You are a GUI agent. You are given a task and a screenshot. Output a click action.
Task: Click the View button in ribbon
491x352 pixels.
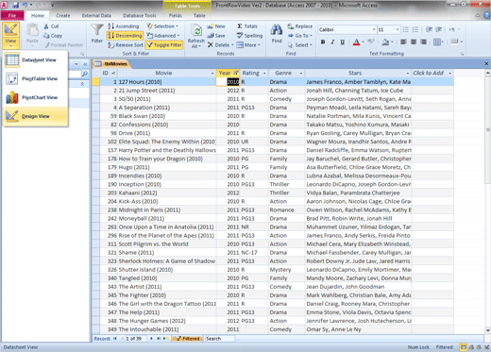10,36
